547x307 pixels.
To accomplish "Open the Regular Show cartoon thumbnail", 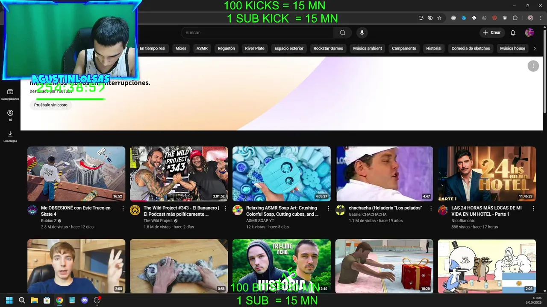I will pyautogui.click(x=487, y=266).
